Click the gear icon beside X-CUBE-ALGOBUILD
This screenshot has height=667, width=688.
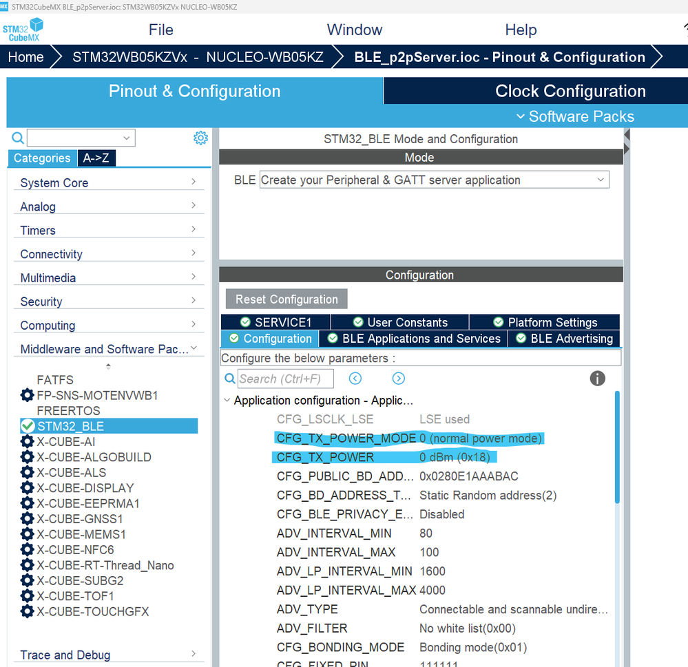pyautogui.click(x=28, y=457)
